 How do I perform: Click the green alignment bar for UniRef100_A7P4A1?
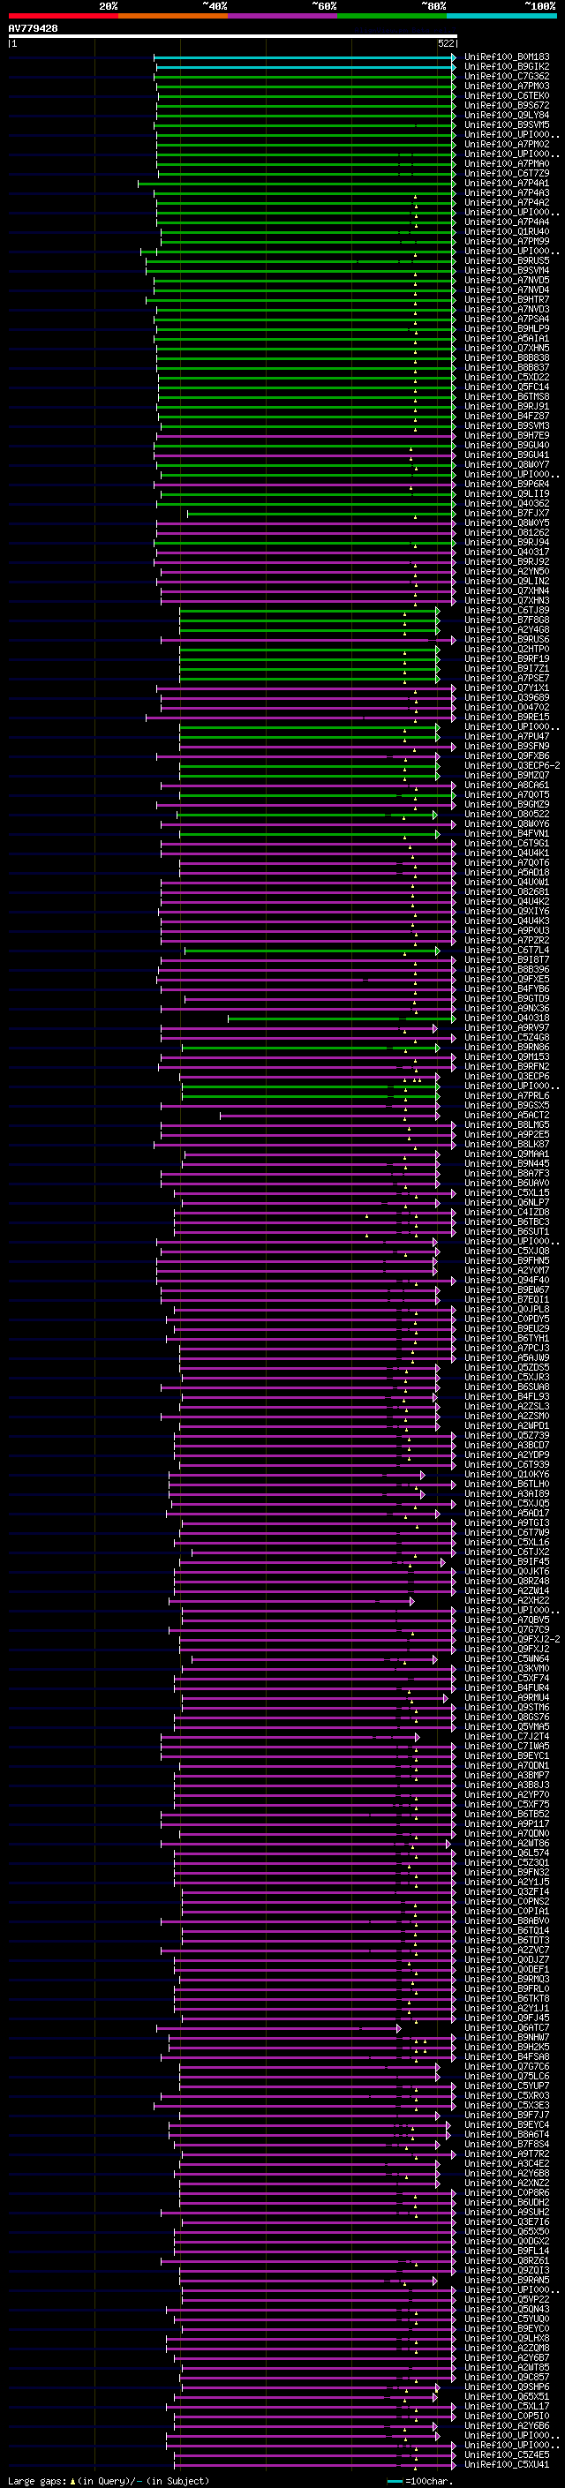[x=298, y=184]
